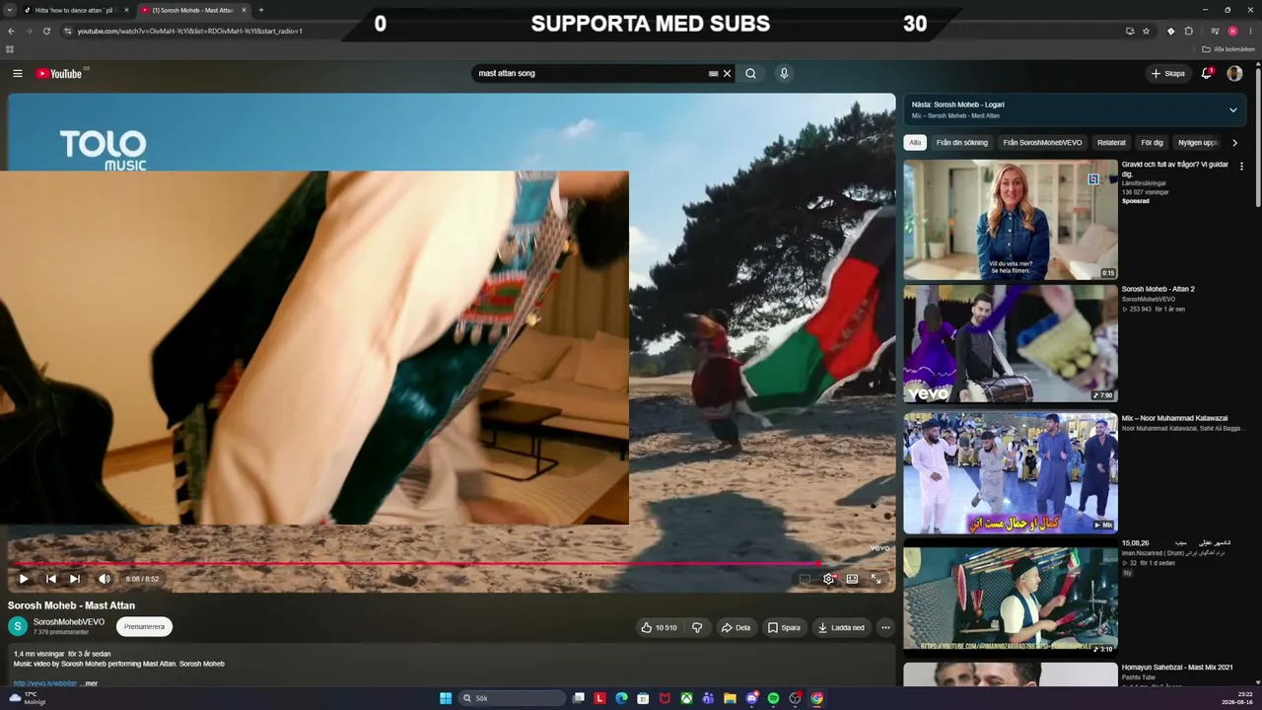This screenshot has height=710, width=1262.
Task: Open the sponsored Gravid och full av frågor thumbnail
Action: click(x=1011, y=220)
